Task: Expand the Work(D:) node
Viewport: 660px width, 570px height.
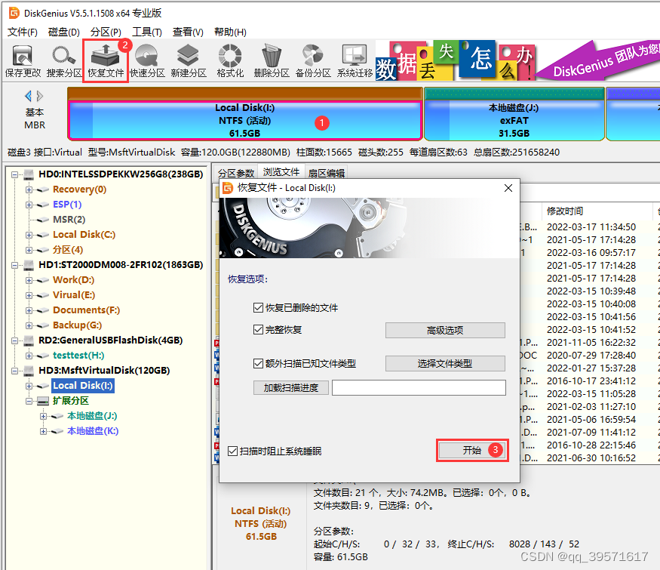Action: [x=29, y=280]
